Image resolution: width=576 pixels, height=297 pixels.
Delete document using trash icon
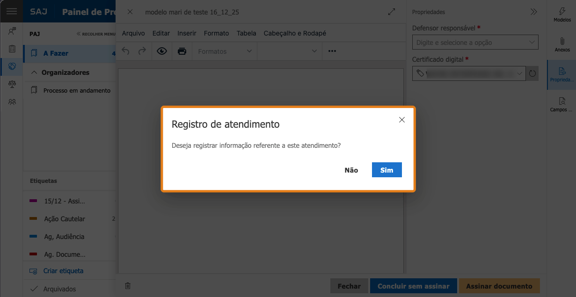point(128,286)
